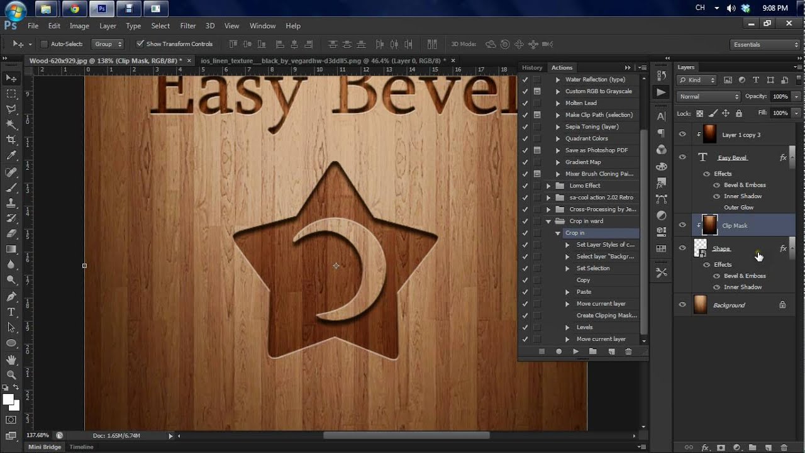The width and height of the screenshot is (805, 453).
Task: Delete layer with trash icon
Action: 784,448
